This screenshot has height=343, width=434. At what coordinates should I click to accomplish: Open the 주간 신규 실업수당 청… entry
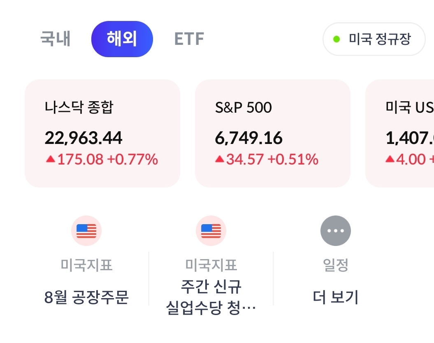click(211, 297)
